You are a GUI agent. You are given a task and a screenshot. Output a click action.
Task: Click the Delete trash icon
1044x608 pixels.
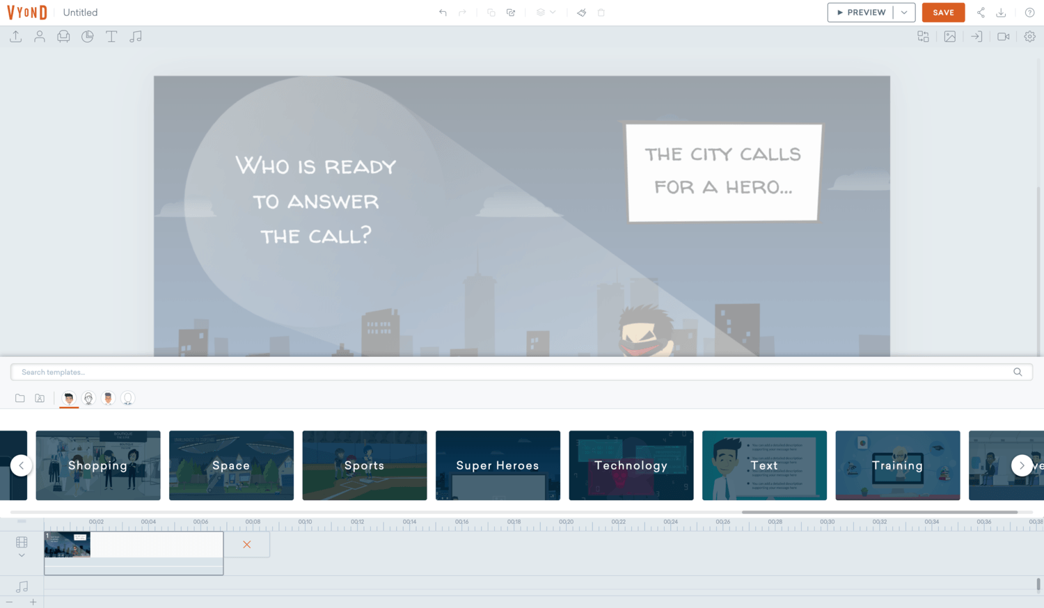click(x=601, y=13)
